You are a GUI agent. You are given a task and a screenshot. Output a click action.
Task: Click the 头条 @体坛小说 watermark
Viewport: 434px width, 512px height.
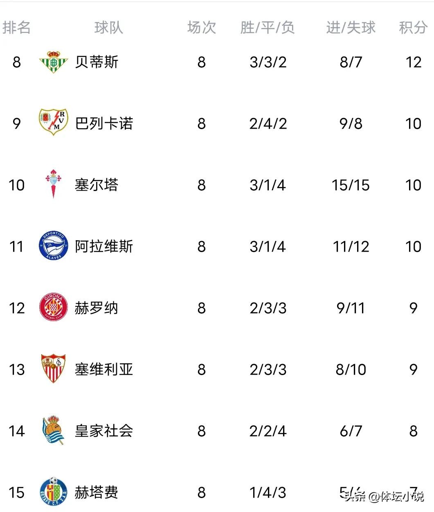384,497
